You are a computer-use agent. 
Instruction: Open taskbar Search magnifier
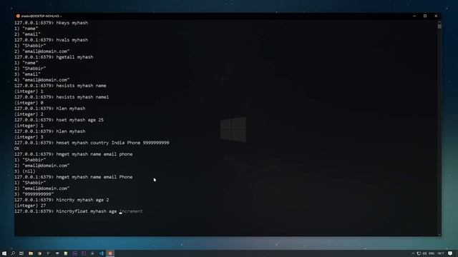pyautogui.click(x=13, y=253)
